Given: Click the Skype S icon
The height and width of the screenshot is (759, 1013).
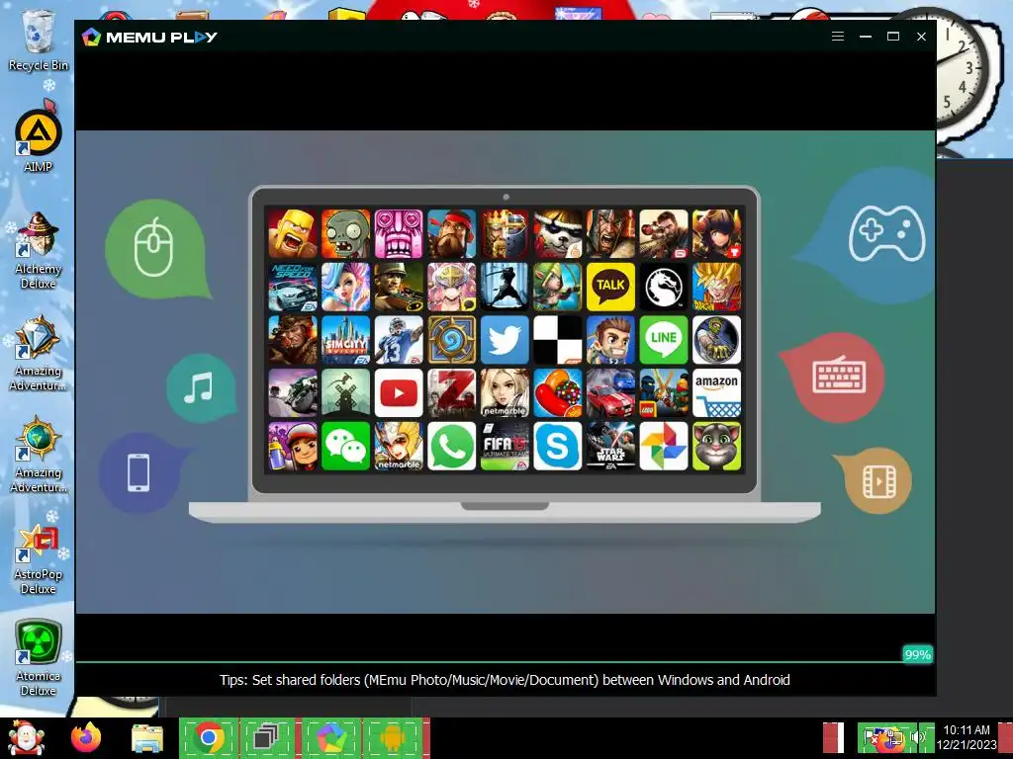Looking at the screenshot, I should (x=558, y=446).
